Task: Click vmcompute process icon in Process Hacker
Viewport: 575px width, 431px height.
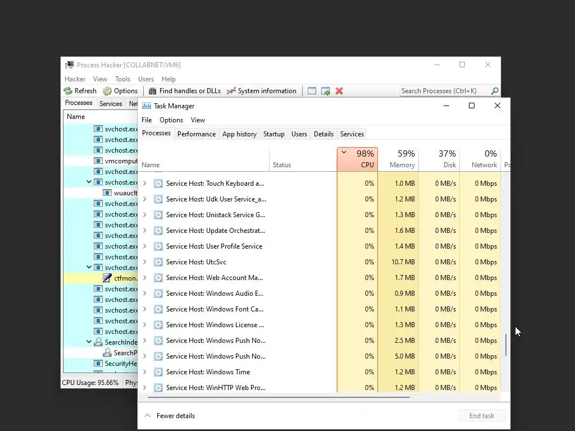Action: [x=98, y=161]
